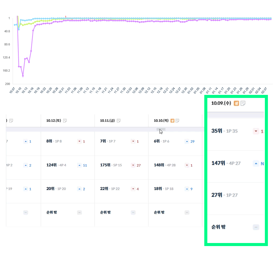The height and width of the screenshot is (257, 274).
Task: Open the memo icon for 10.12.(토)
Action: 65,121
